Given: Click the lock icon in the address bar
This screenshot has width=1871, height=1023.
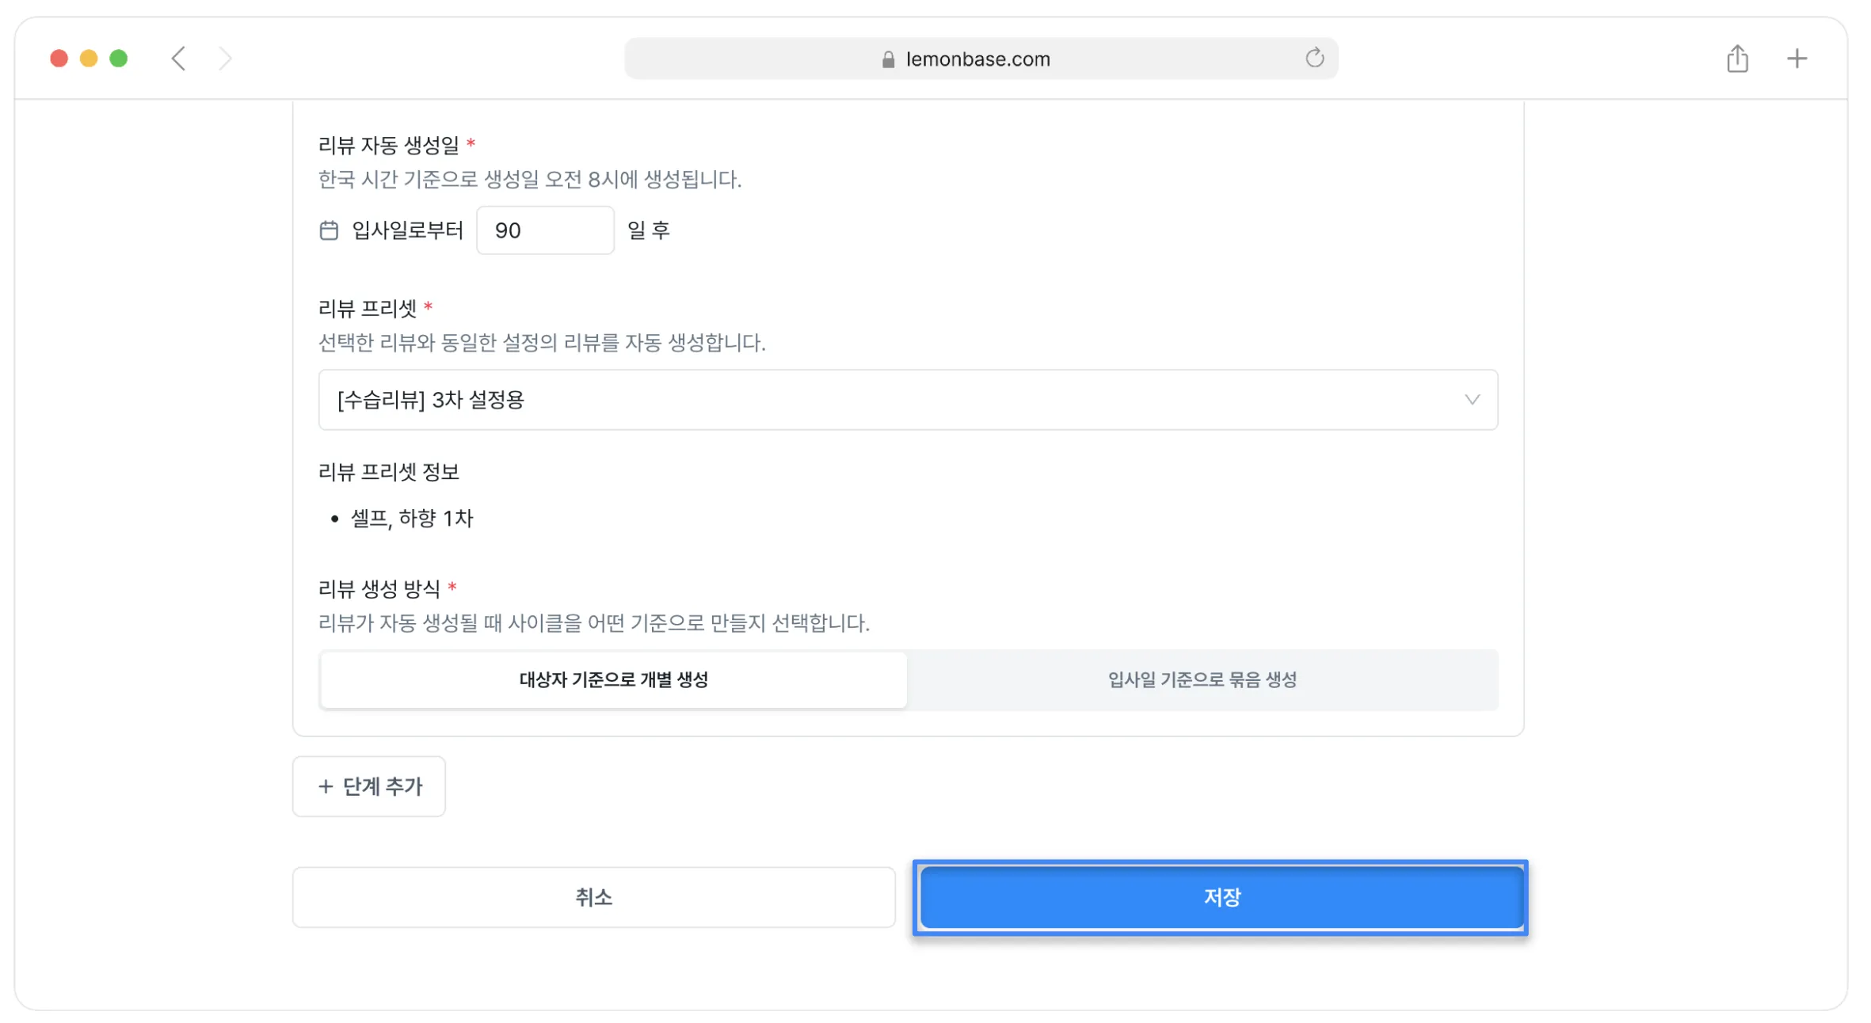Looking at the screenshot, I should [888, 59].
